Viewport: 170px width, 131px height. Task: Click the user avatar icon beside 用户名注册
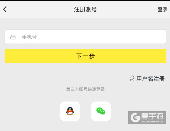pos(132,79)
